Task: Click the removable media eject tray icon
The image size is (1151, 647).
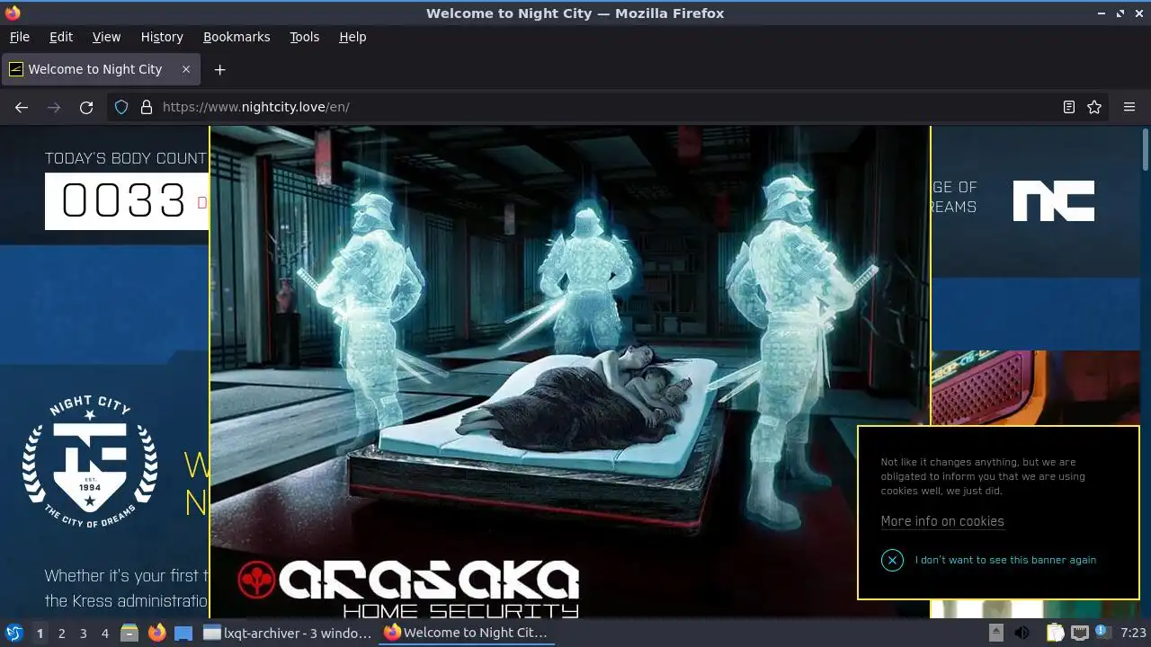Action: [x=995, y=633]
